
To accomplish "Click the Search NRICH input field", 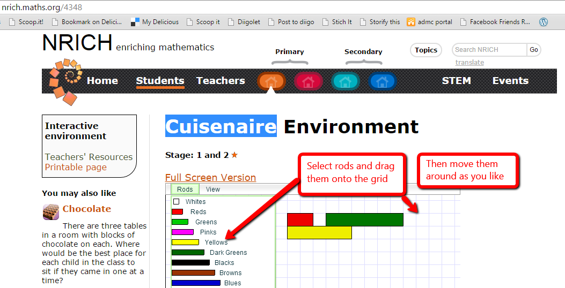I will click(x=489, y=50).
